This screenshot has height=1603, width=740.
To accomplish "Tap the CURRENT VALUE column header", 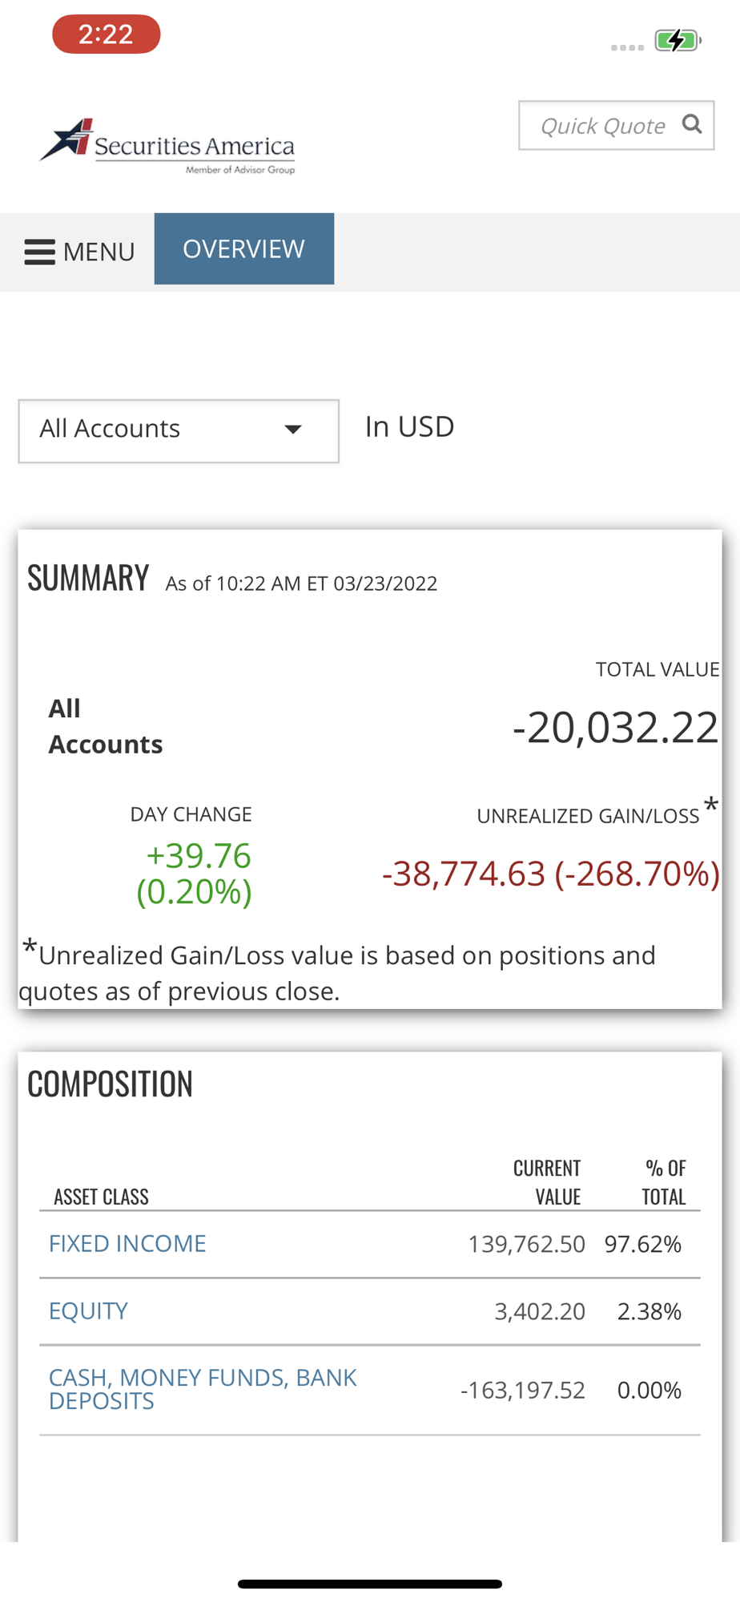I will (x=547, y=1182).
